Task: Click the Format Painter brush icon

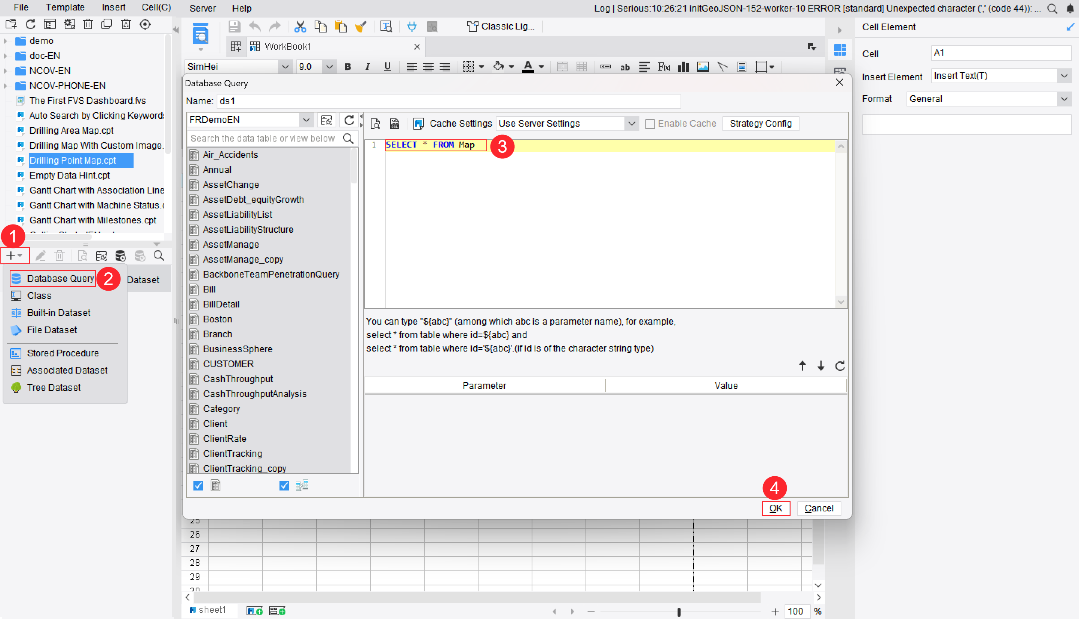Action: coord(361,27)
